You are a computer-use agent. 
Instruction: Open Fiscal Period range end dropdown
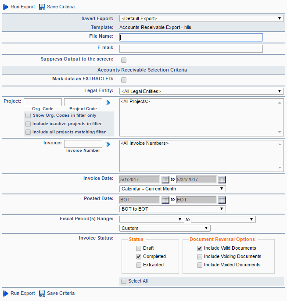point(223,219)
